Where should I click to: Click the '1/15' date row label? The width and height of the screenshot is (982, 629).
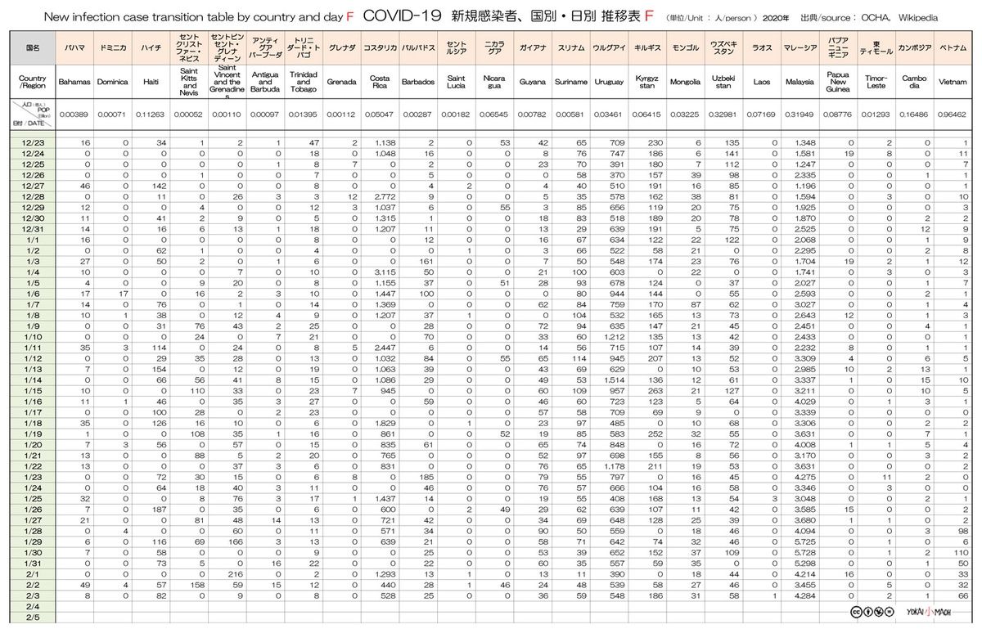tap(33, 391)
